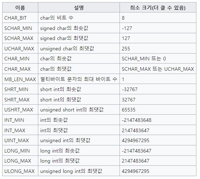Viewport: 200px width, 179px height.
Task: Select the SCHAR_MIN name cell
Action: pos(20,28)
